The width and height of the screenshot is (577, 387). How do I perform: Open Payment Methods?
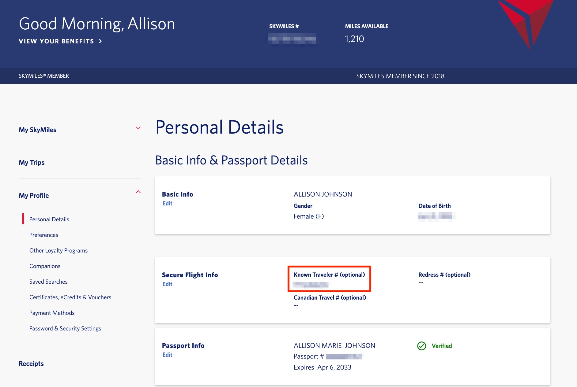[52, 313]
